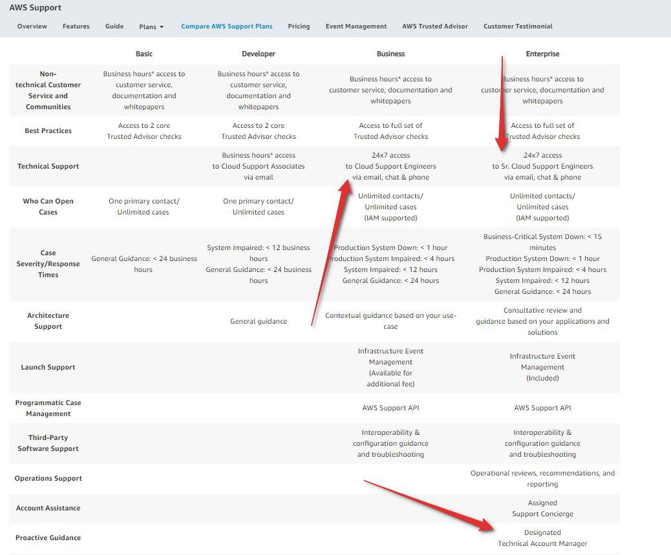Click Enterprise 'Business-Critical System Down' text

point(542,242)
